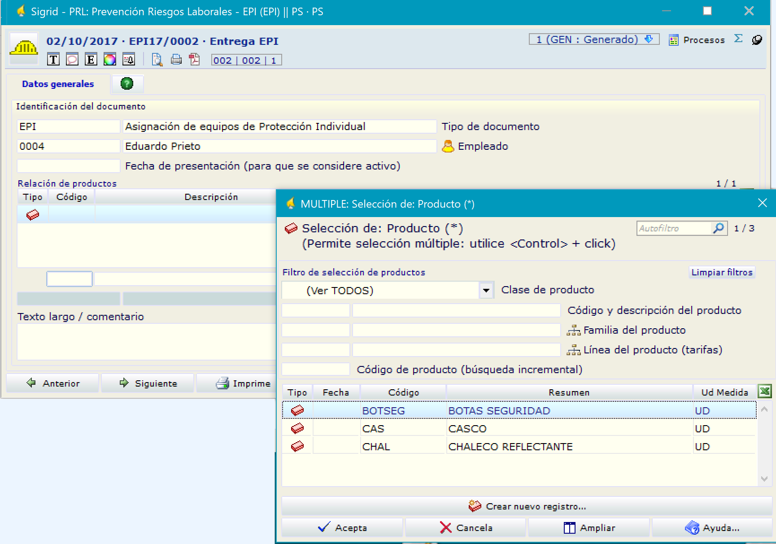Screen dimensions: 776x544
Task: Click the E toolbar icon
Action: click(91, 59)
